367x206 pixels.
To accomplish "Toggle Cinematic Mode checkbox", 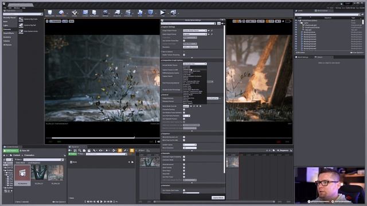I will coord(184,160).
